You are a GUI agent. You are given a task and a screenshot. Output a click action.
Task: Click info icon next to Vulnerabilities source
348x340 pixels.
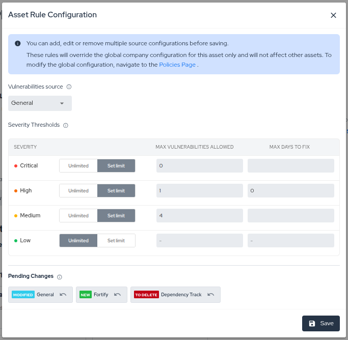[x=69, y=87]
